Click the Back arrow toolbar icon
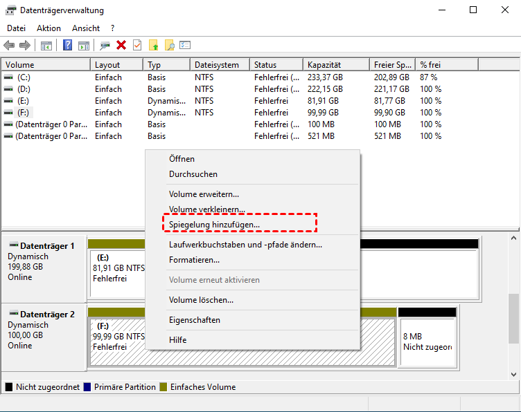 (x=9, y=45)
